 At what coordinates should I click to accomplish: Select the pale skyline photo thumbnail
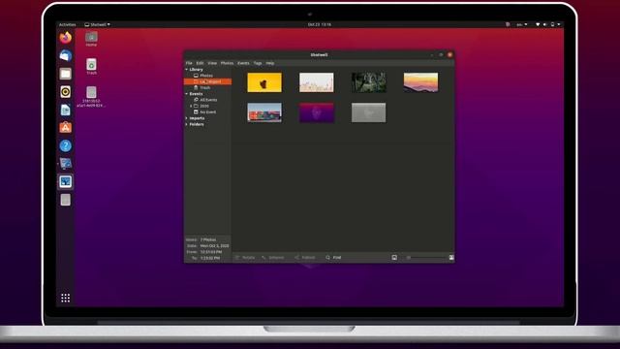(317, 82)
